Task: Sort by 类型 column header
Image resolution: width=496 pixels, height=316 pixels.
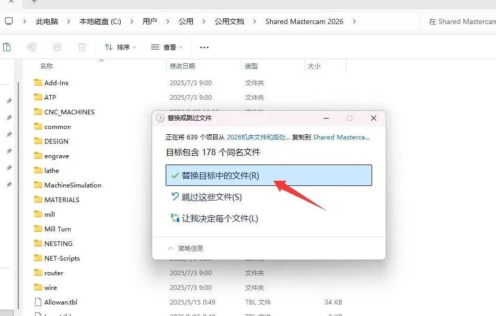Action: click(x=251, y=66)
